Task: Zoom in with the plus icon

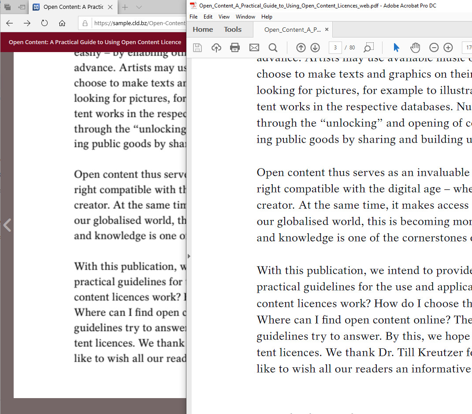Action: point(448,48)
